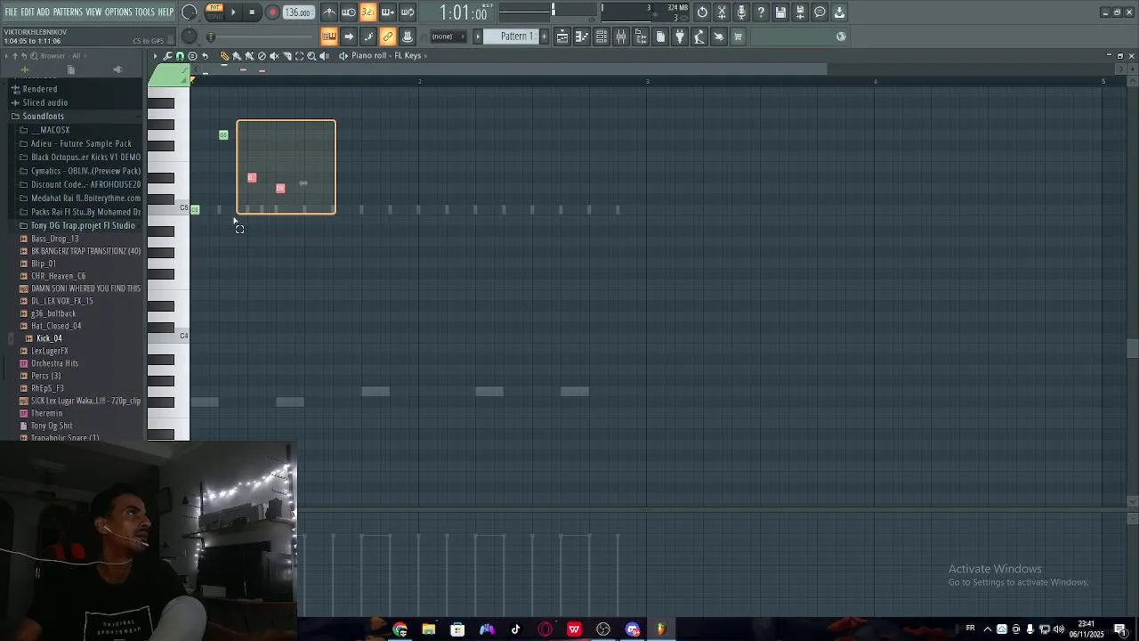Screen dimensions: 1139x641
Task: Toggle the piano roll magnet snap
Action: [x=180, y=56]
